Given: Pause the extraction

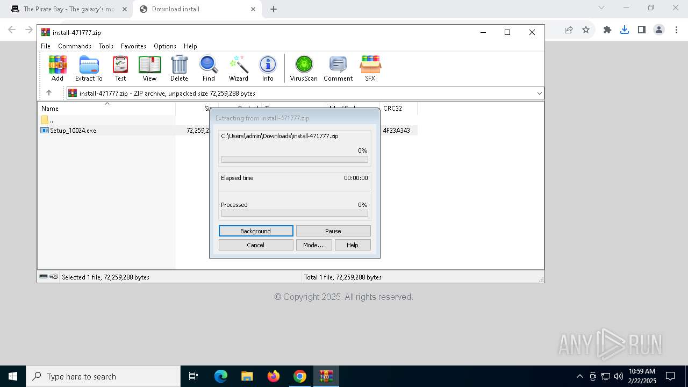Looking at the screenshot, I should (x=333, y=231).
